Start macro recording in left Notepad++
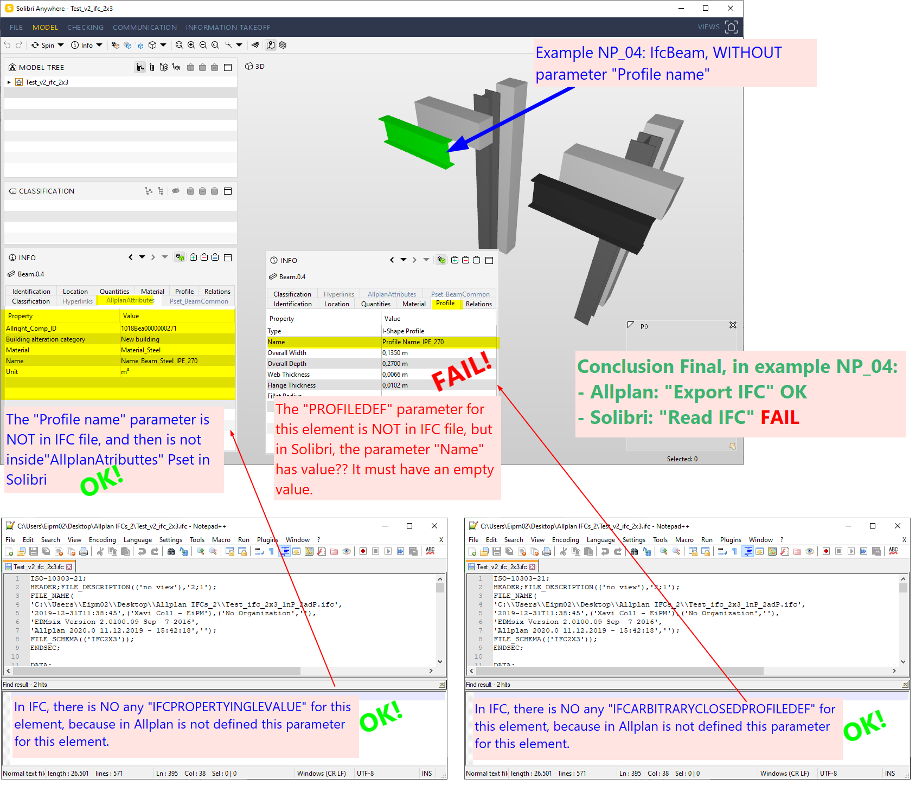The height and width of the screenshot is (786, 922). [x=363, y=551]
